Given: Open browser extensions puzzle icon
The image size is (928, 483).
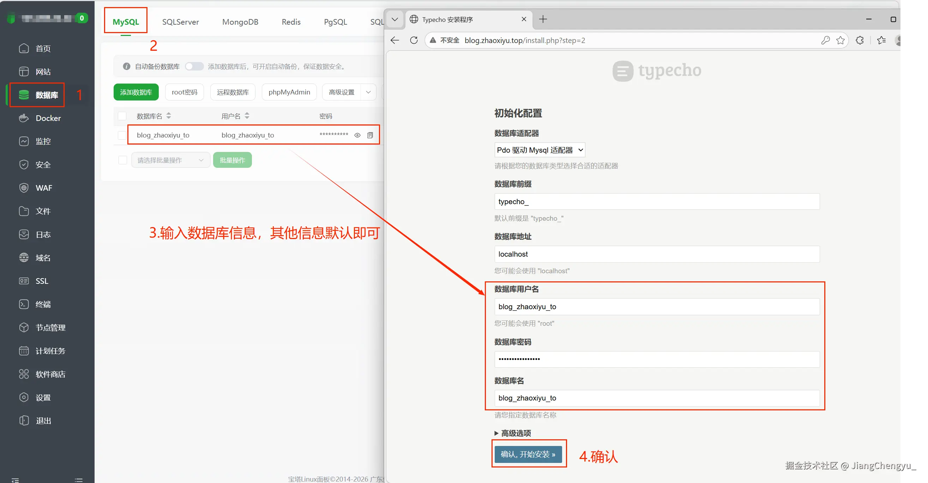Looking at the screenshot, I should click(x=860, y=40).
